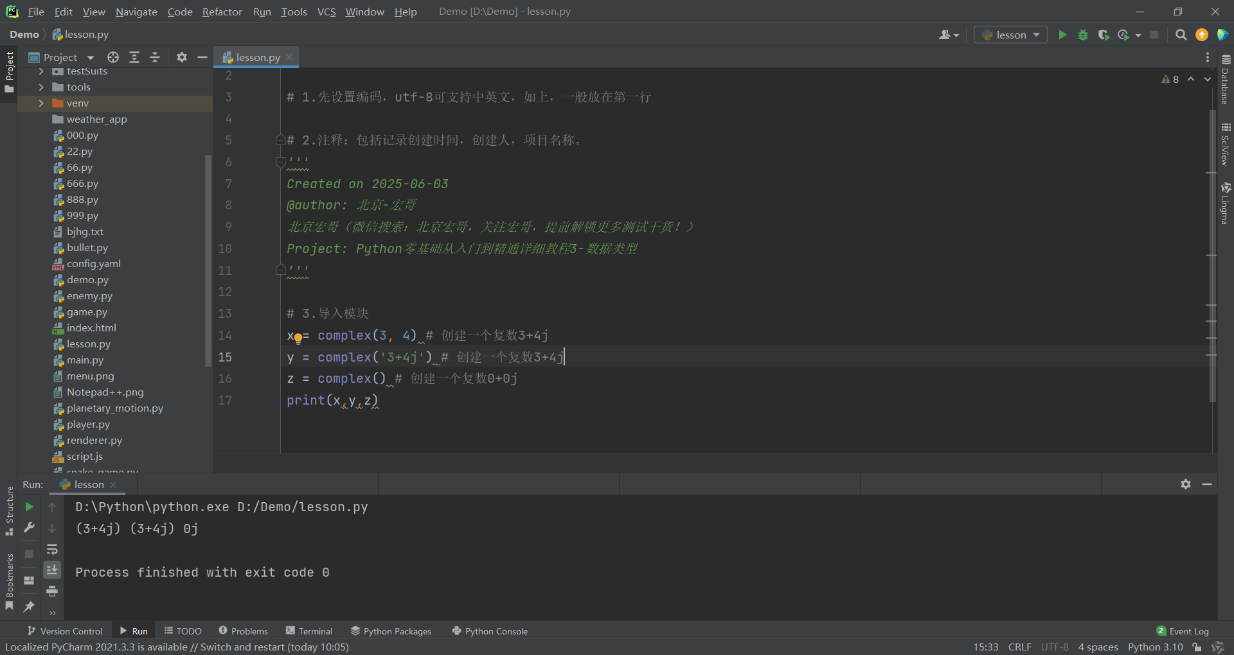Start debugging with the bug icon
The height and width of the screenshot is (655, 1234).
[x=1083, y=35]
